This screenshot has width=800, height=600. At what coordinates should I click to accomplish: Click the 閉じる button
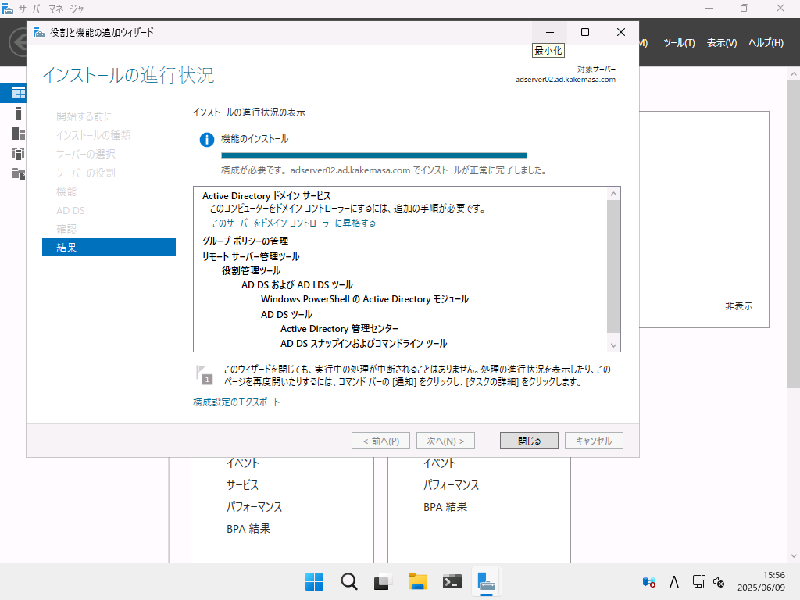tap(529, 441)
